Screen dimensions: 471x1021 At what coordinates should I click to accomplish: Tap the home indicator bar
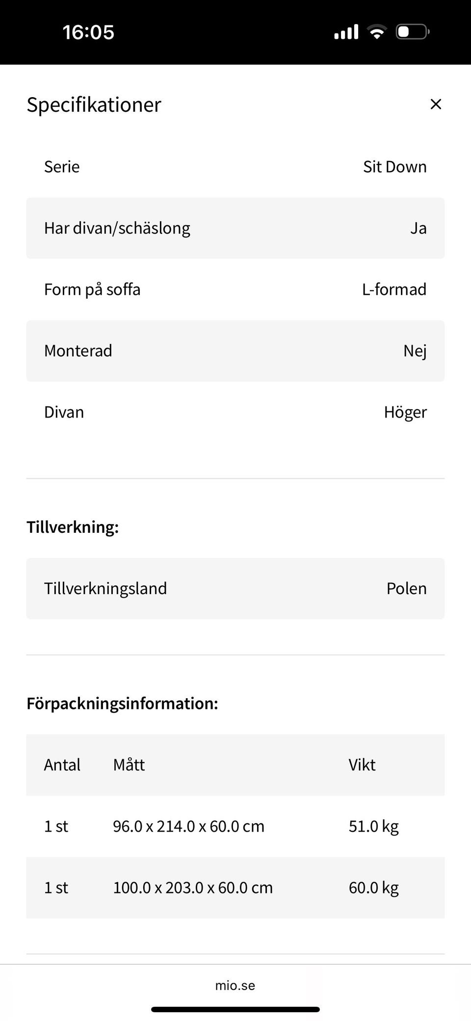tap(235, 1009)
